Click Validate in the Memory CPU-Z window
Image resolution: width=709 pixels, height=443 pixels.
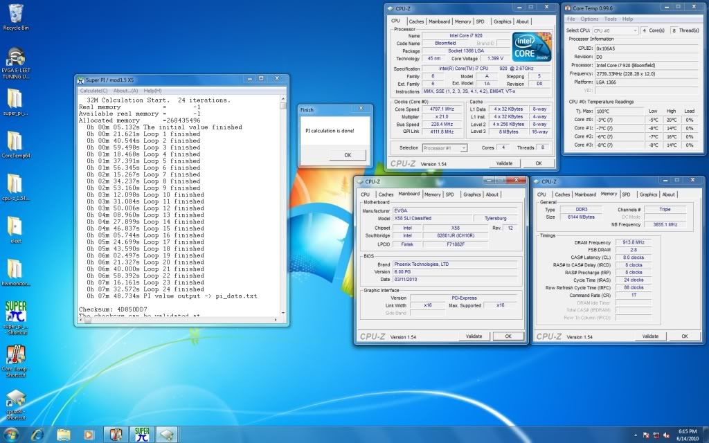pyautogui.click(x=650, y=336)
